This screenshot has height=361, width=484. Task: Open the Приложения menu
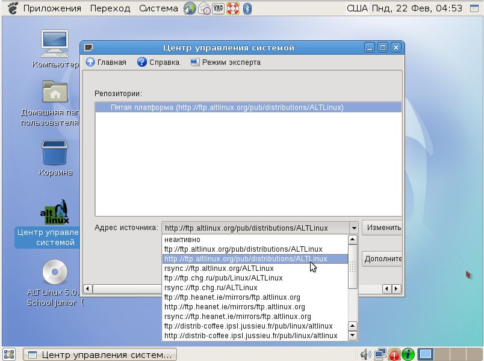point(52,8)
